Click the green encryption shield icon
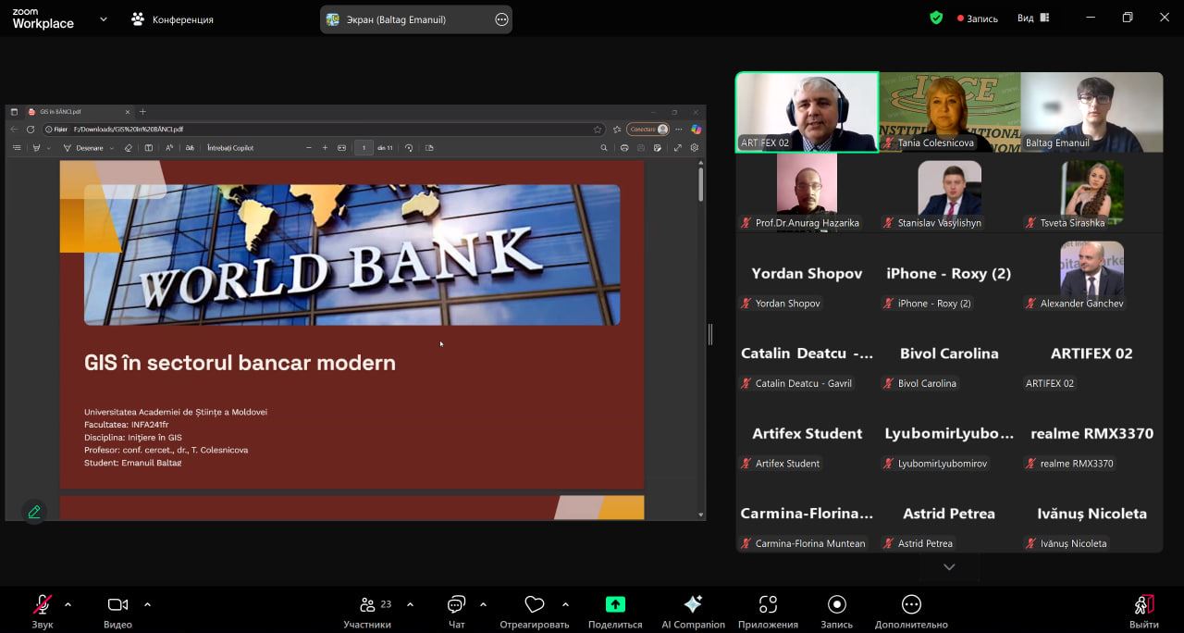Image resolution: width=1184 pixels, height=633 pixels. (936, 18)
